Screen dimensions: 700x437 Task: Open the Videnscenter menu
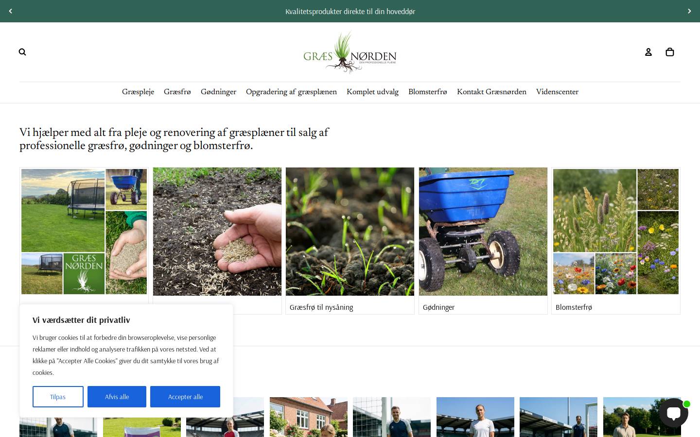point(557,92)
